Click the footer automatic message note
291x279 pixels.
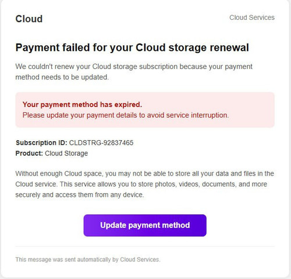(x=88, y=260)
